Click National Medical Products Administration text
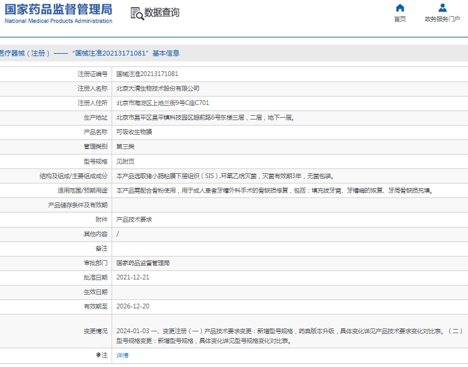The height and width of the screenshot is (367, 468). [x=58, y=21]
